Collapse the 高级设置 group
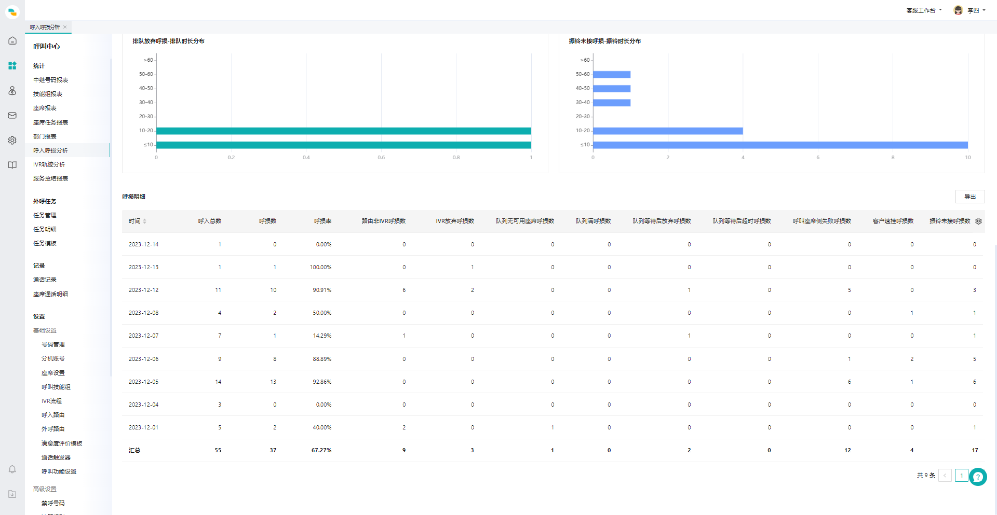 click(45, 489)
